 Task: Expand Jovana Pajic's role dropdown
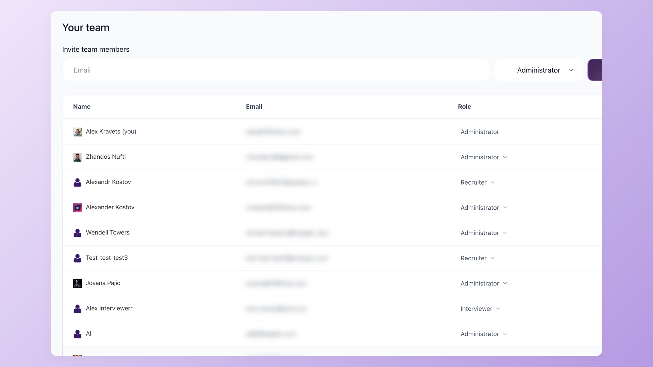[484, 283]
